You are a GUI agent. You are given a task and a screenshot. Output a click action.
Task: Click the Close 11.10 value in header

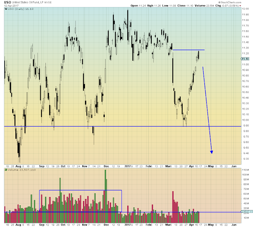[x=185, y=6]
